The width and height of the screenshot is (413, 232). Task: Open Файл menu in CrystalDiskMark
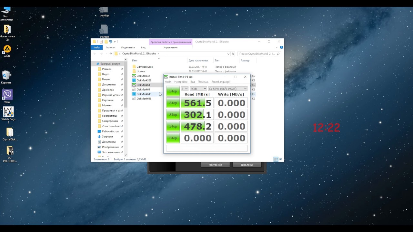coord(168,82)
